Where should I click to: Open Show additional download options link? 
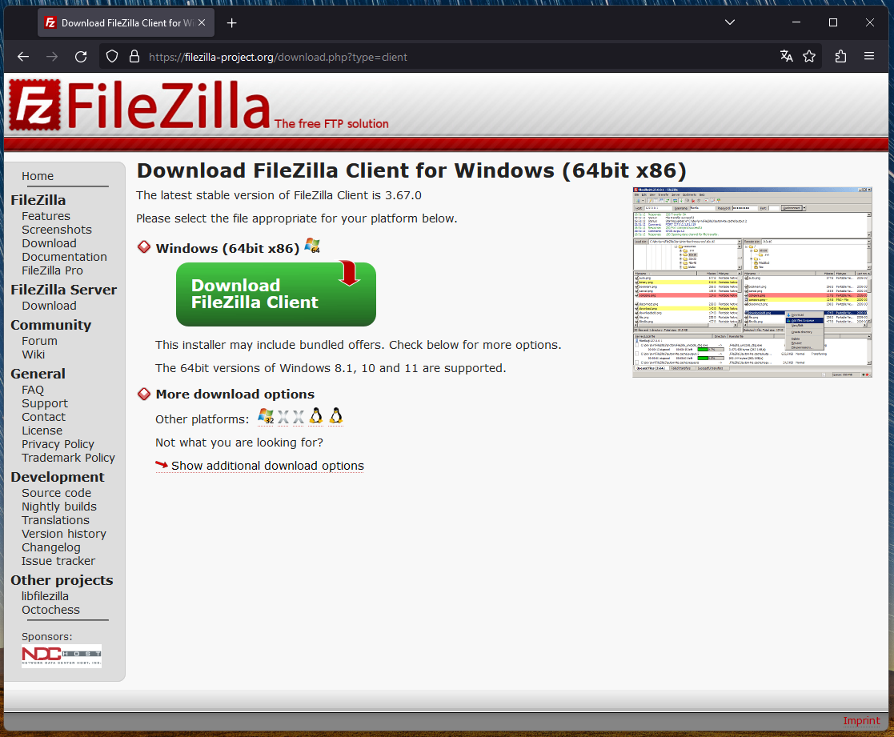[267, 466]
